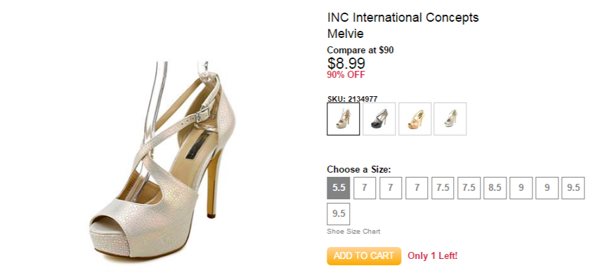
Task: Click the ADD TO CART button
Action: click(x=364, y=256)
